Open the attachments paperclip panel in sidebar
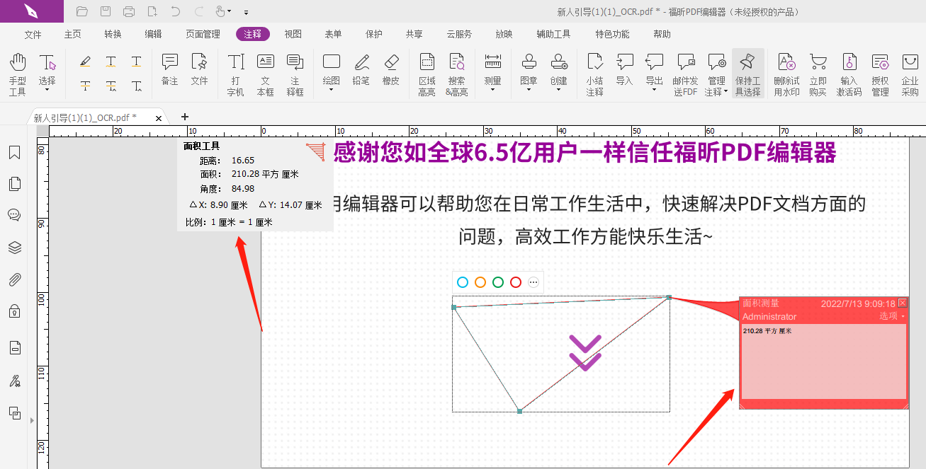Image resolution: width=926 pixels, height=469 pixels. 14,279
